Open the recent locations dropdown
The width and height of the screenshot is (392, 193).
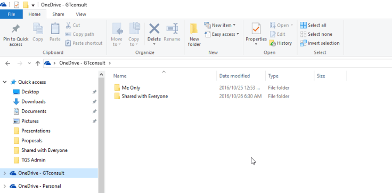[29, 63]
